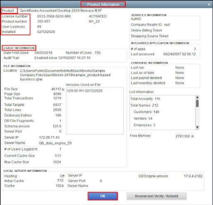Select User Licenses value 99
The height and width of the screenshot is (205, 213).
click(39, 27)
